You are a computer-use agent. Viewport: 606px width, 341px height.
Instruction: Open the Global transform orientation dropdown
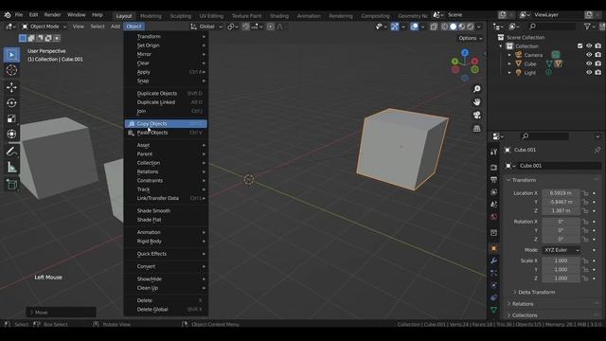[206, 27]
